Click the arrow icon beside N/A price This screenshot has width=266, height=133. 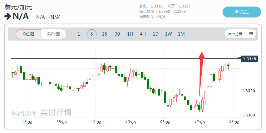pyautogui.click(x=7, y=16)
